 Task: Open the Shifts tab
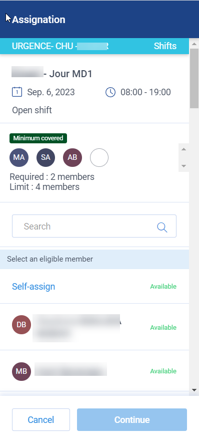coord(165,46)
